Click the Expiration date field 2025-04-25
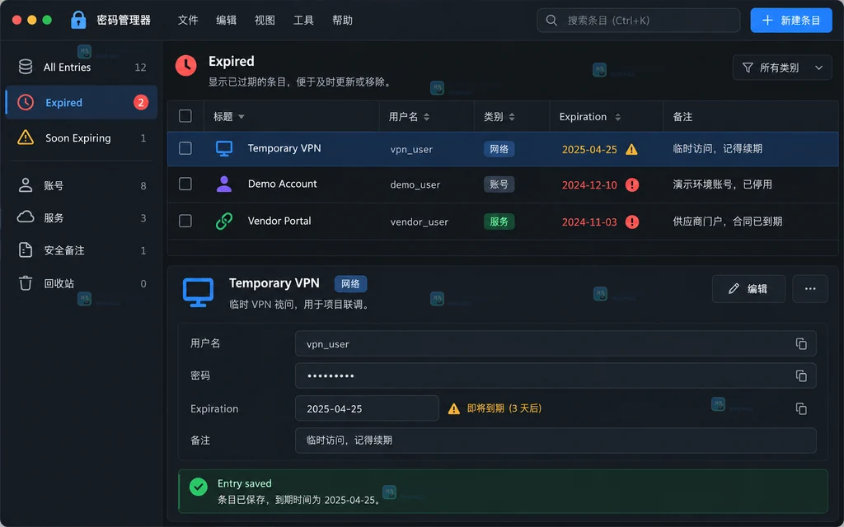This screenshot has height=527, width=844. pos(367,408)
